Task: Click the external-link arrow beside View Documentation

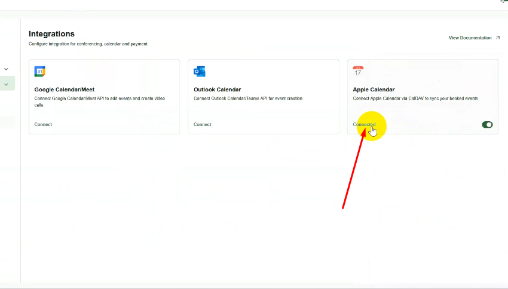Action: pos(498,38)
